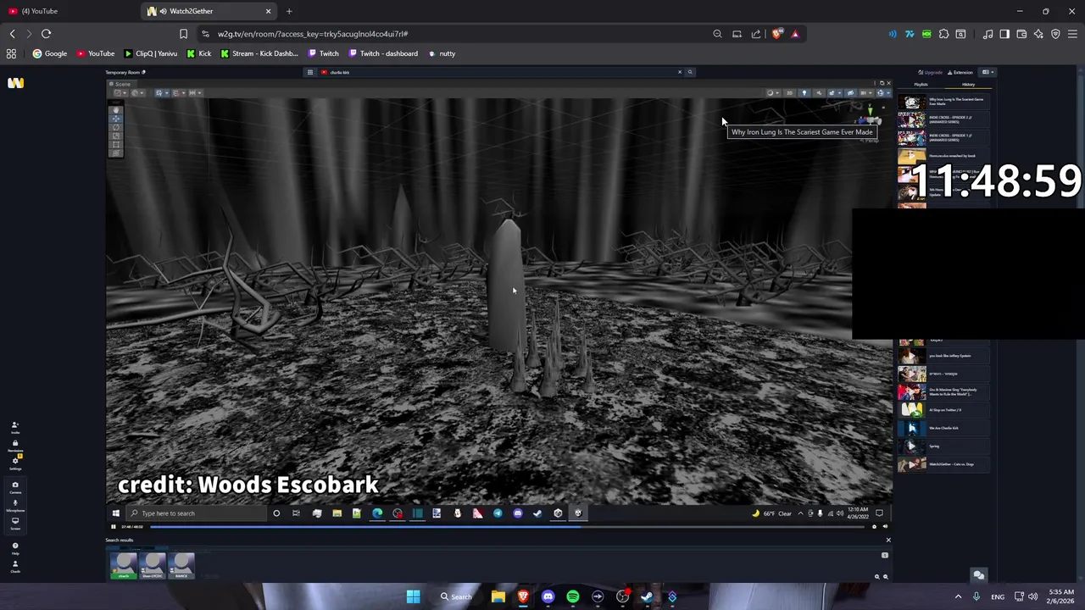This screenshot has width=1085, height=610.
Task: Bookmark this page icon
Action: point(183,34)
